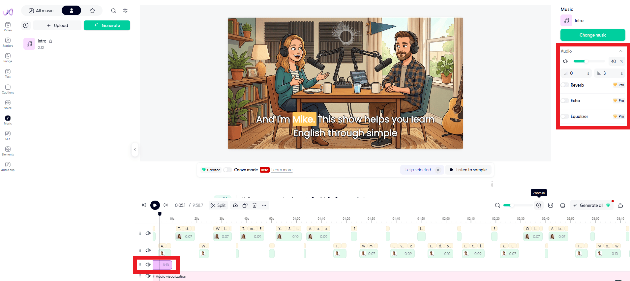The image size is (630, 281).
Task: Enable the Reverb effect
Action: (x=565, y=85)
